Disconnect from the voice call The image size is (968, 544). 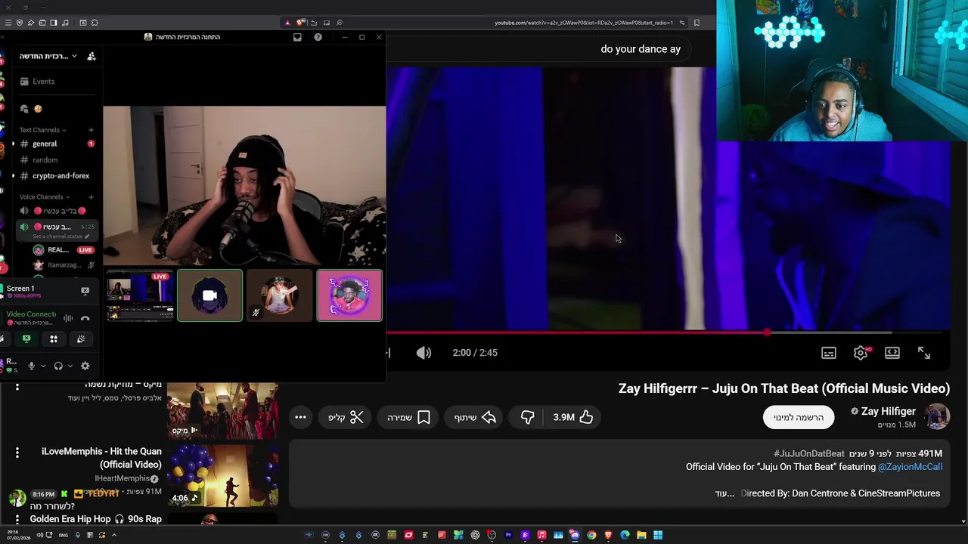point(85,318)
